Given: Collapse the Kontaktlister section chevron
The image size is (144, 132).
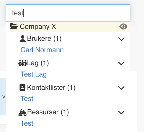Looking at the screenshot, I should [x=121, y=88].
